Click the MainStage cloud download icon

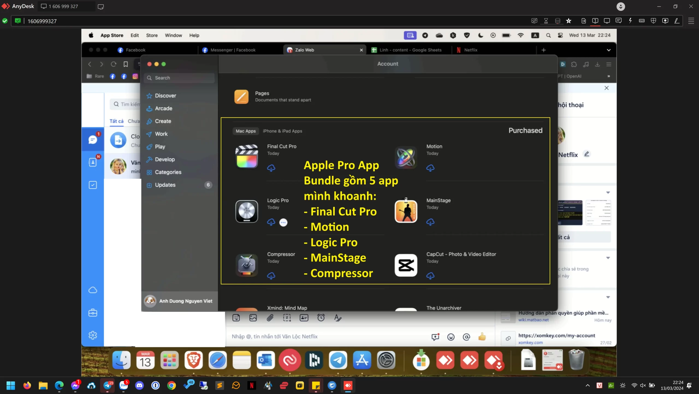tap(430, 222)
